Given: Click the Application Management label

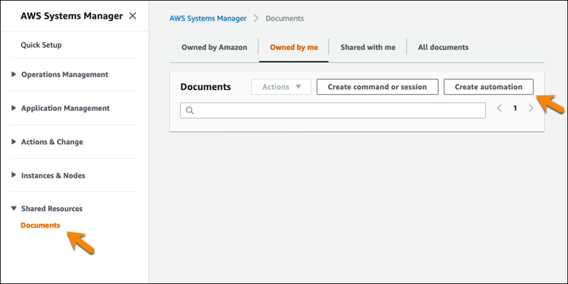Looking at the screenshot, I should click(65, 108).
